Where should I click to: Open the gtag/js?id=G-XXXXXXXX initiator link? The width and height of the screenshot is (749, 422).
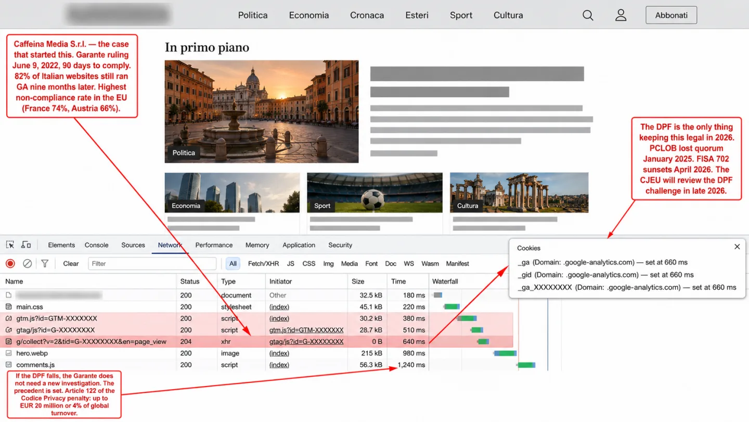point(306,342)
